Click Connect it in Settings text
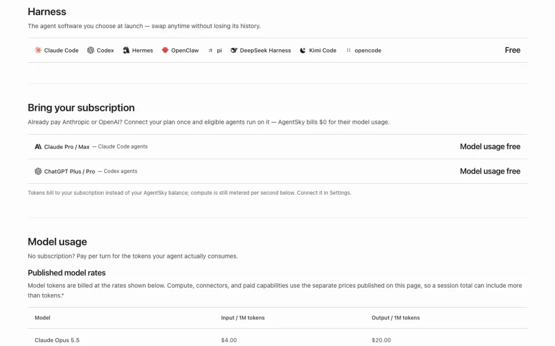This screenshot has width=555, height=346. 324,193
